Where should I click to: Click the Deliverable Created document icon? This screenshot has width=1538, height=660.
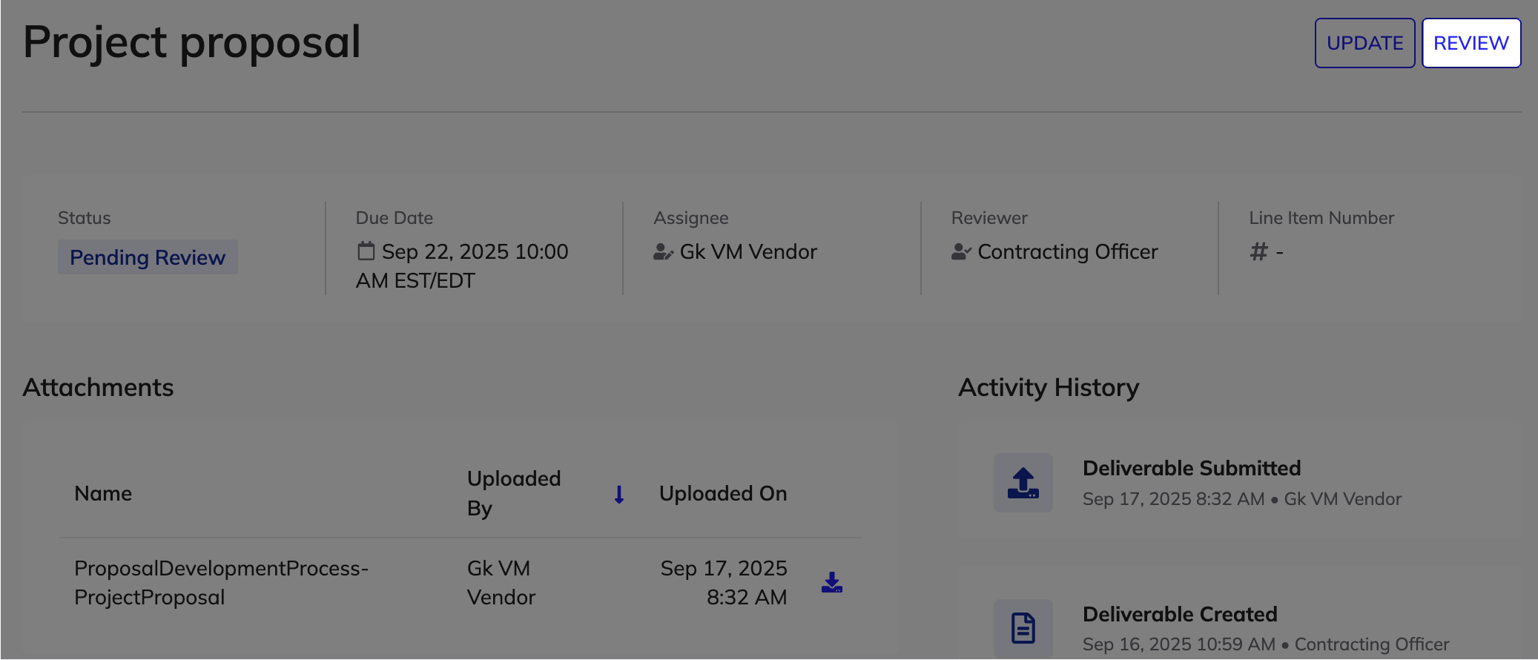click(1023, 628)
